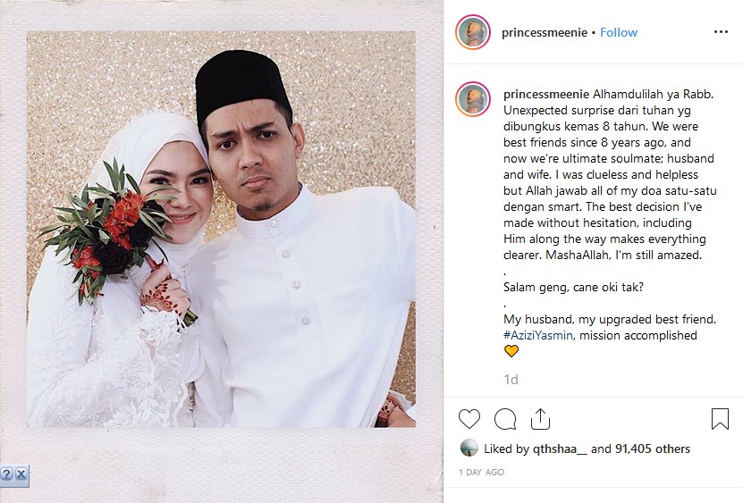The width and height of the screenshot is (743, 503).
Task: Open princessmeenie header profile picture
Action: click(472, 32)
